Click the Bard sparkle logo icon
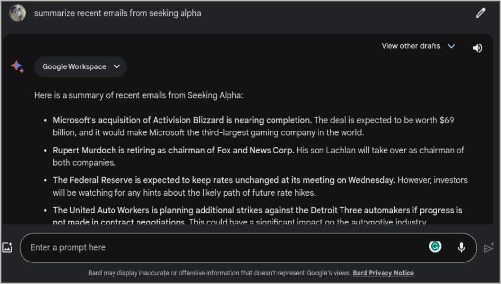Viewport: 501px width, 284px height. [x=17, y=66]
